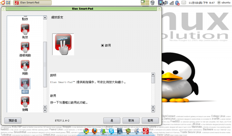The image size is (232, 136).
Task: Click the 預設值 defaults button
Action: [x=13, y=120]
